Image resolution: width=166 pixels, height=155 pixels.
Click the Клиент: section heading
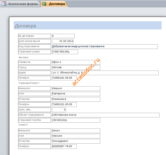pos(24,125)
